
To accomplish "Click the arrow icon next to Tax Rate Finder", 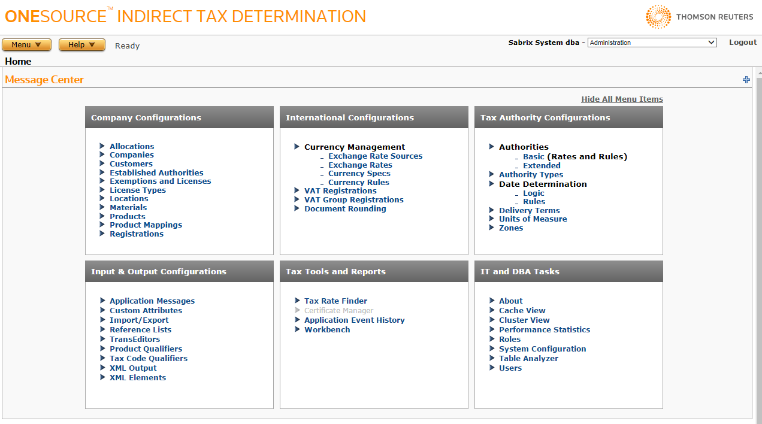I will click(297, 301).
